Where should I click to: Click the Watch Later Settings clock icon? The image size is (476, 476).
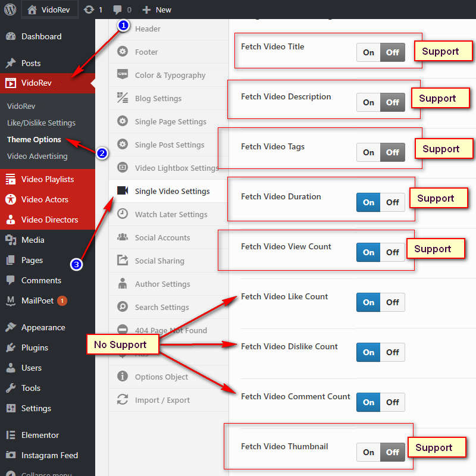coord(123,214)
